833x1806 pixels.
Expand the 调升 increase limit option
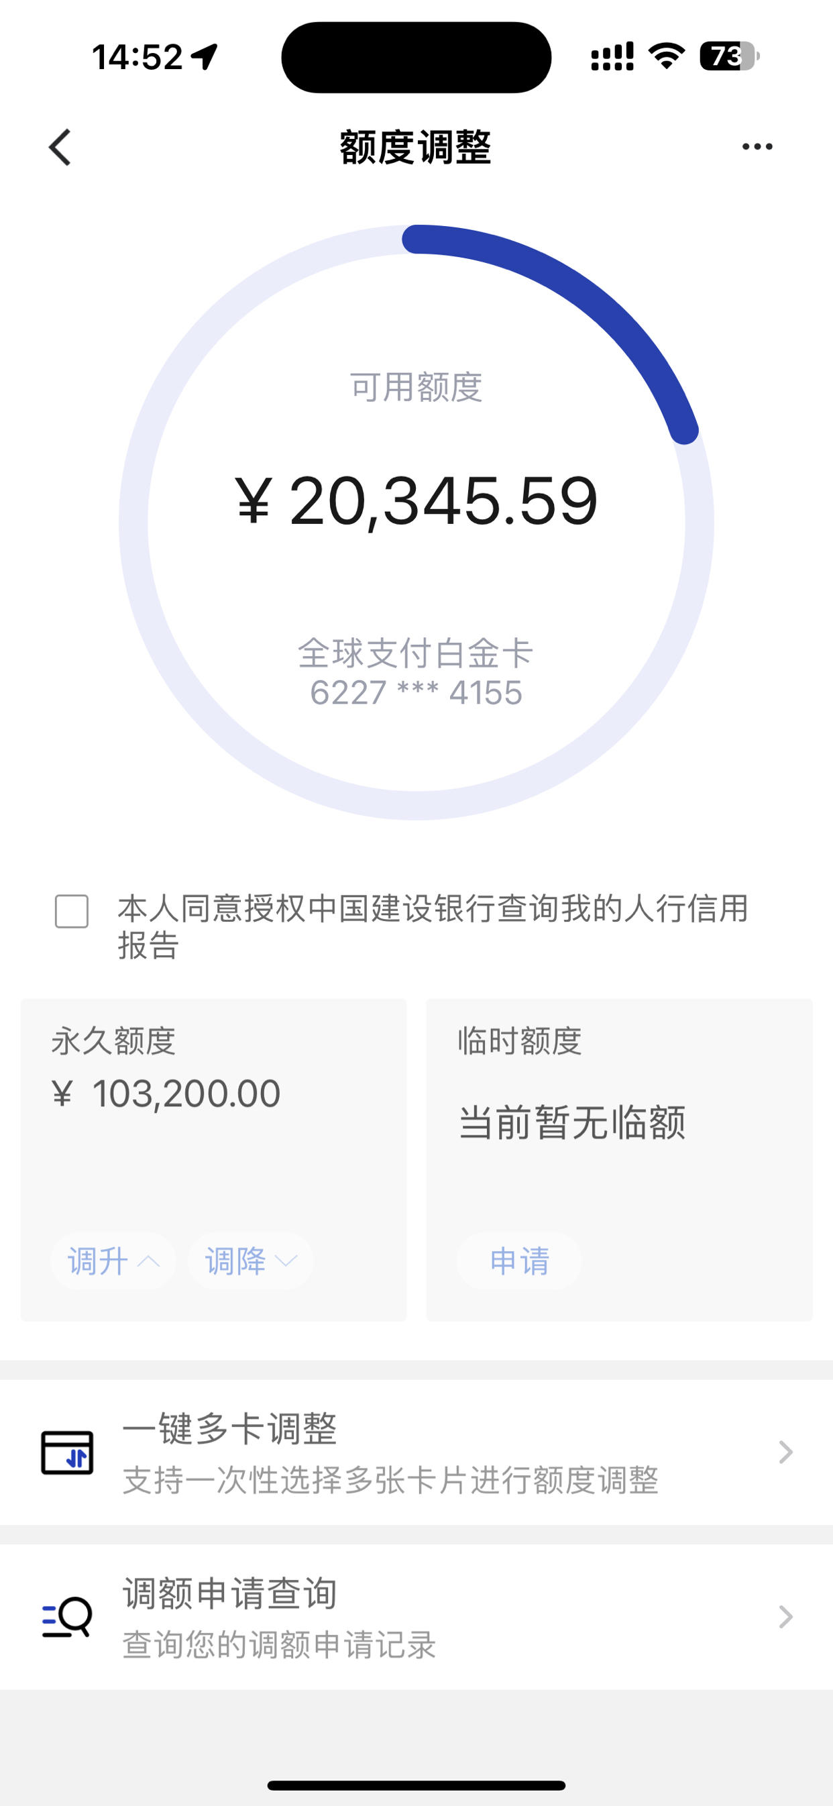click(113, 1261)
